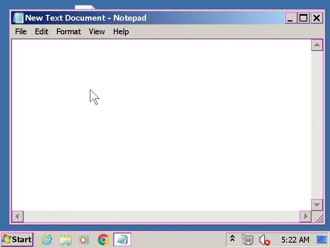Close the Notepad window
330x248 pixels.
[316, 18]
